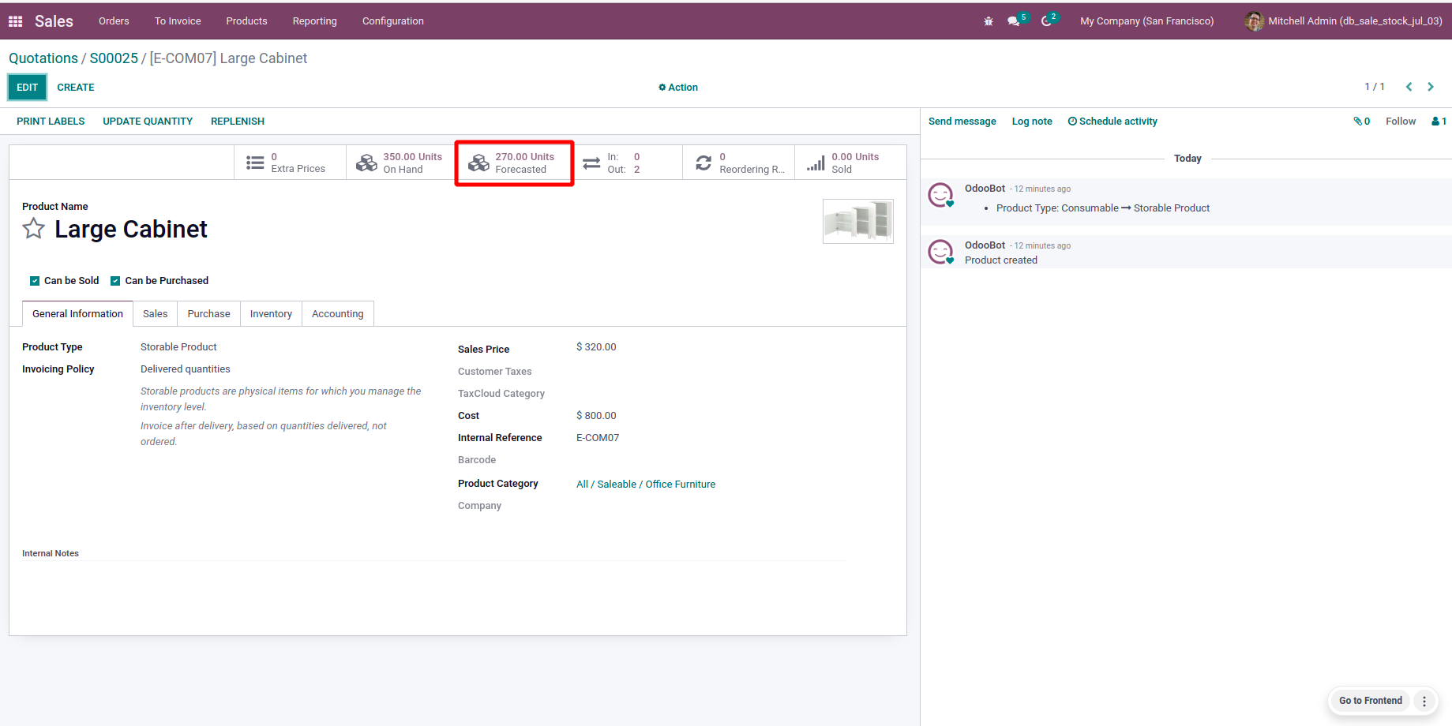This screenshot has width=1452, height=726.
Task: Click the record pager 1 / 1
Action: pos(1375,87)
